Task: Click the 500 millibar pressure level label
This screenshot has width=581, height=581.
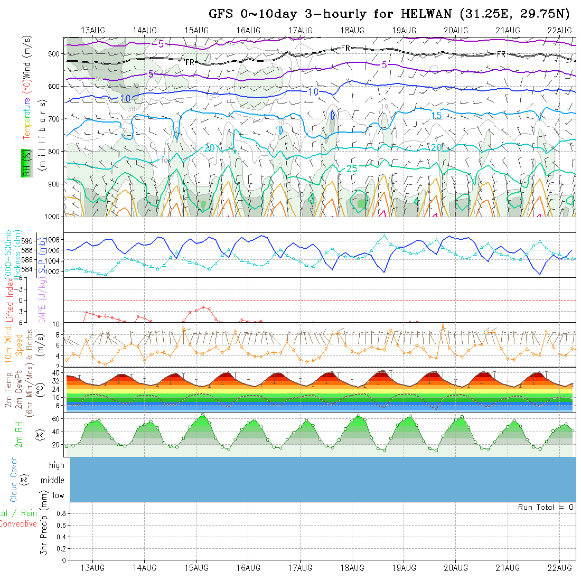Action: [x=54, y=54]
